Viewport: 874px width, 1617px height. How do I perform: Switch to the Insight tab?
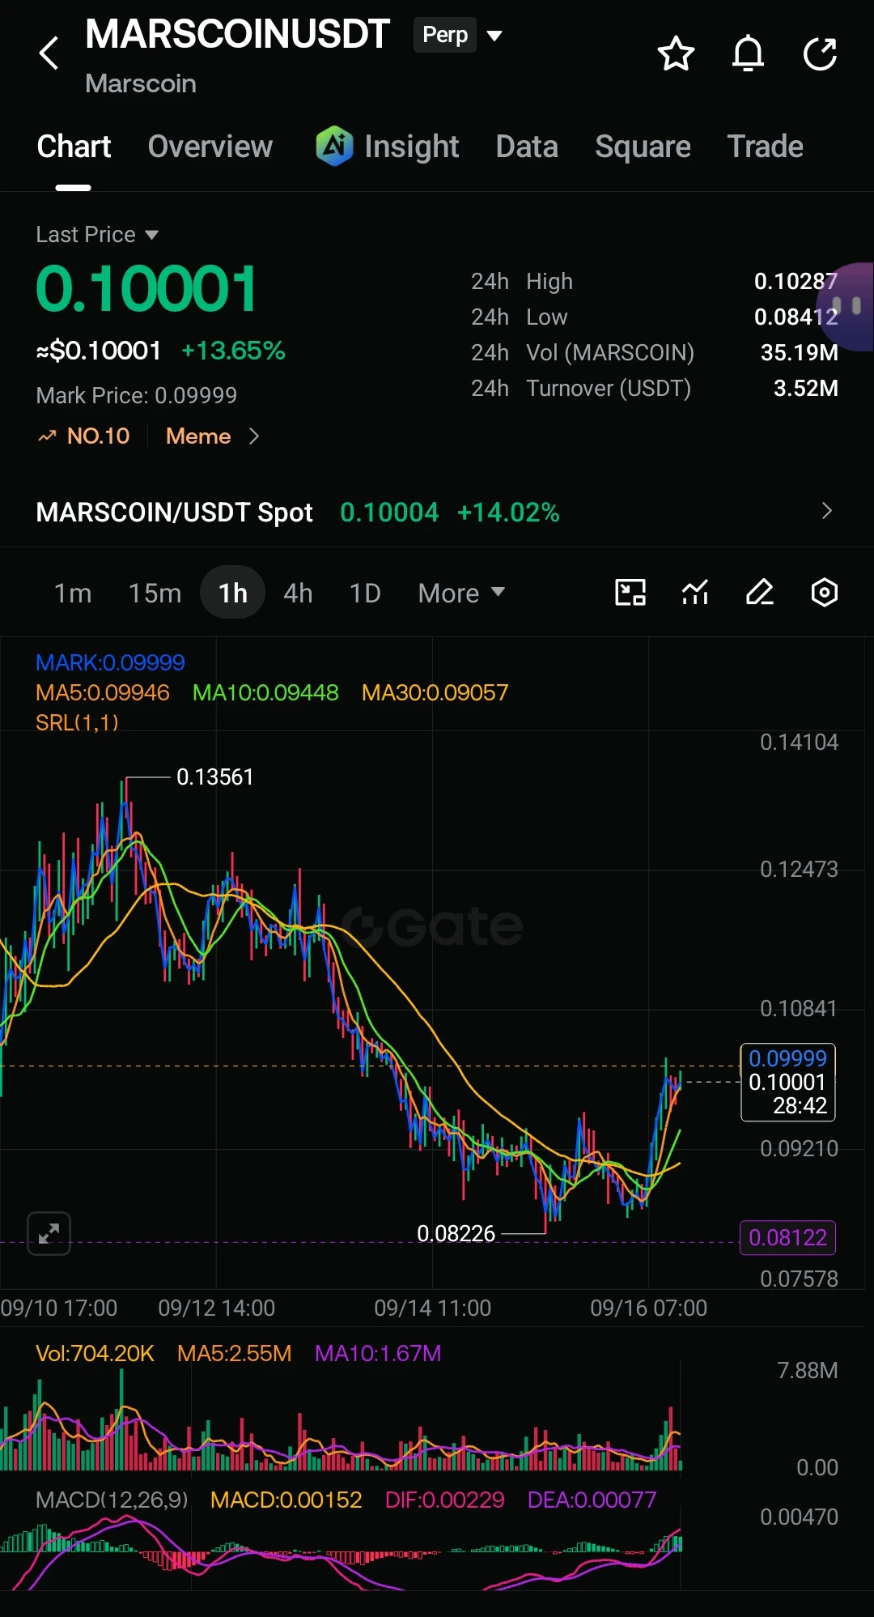[411, 147]
